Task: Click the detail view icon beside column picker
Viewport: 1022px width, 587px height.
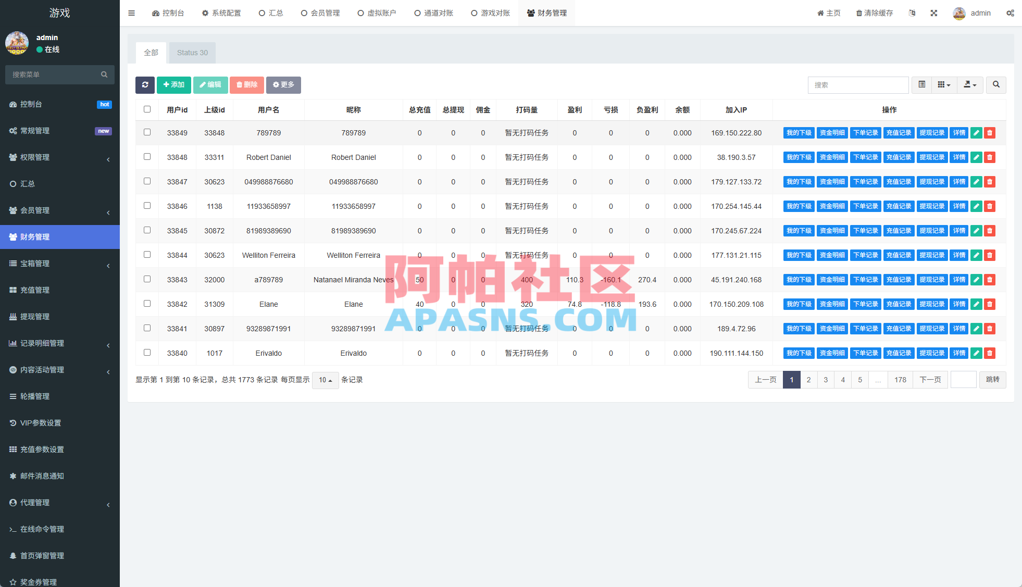Action: point(921,85)
